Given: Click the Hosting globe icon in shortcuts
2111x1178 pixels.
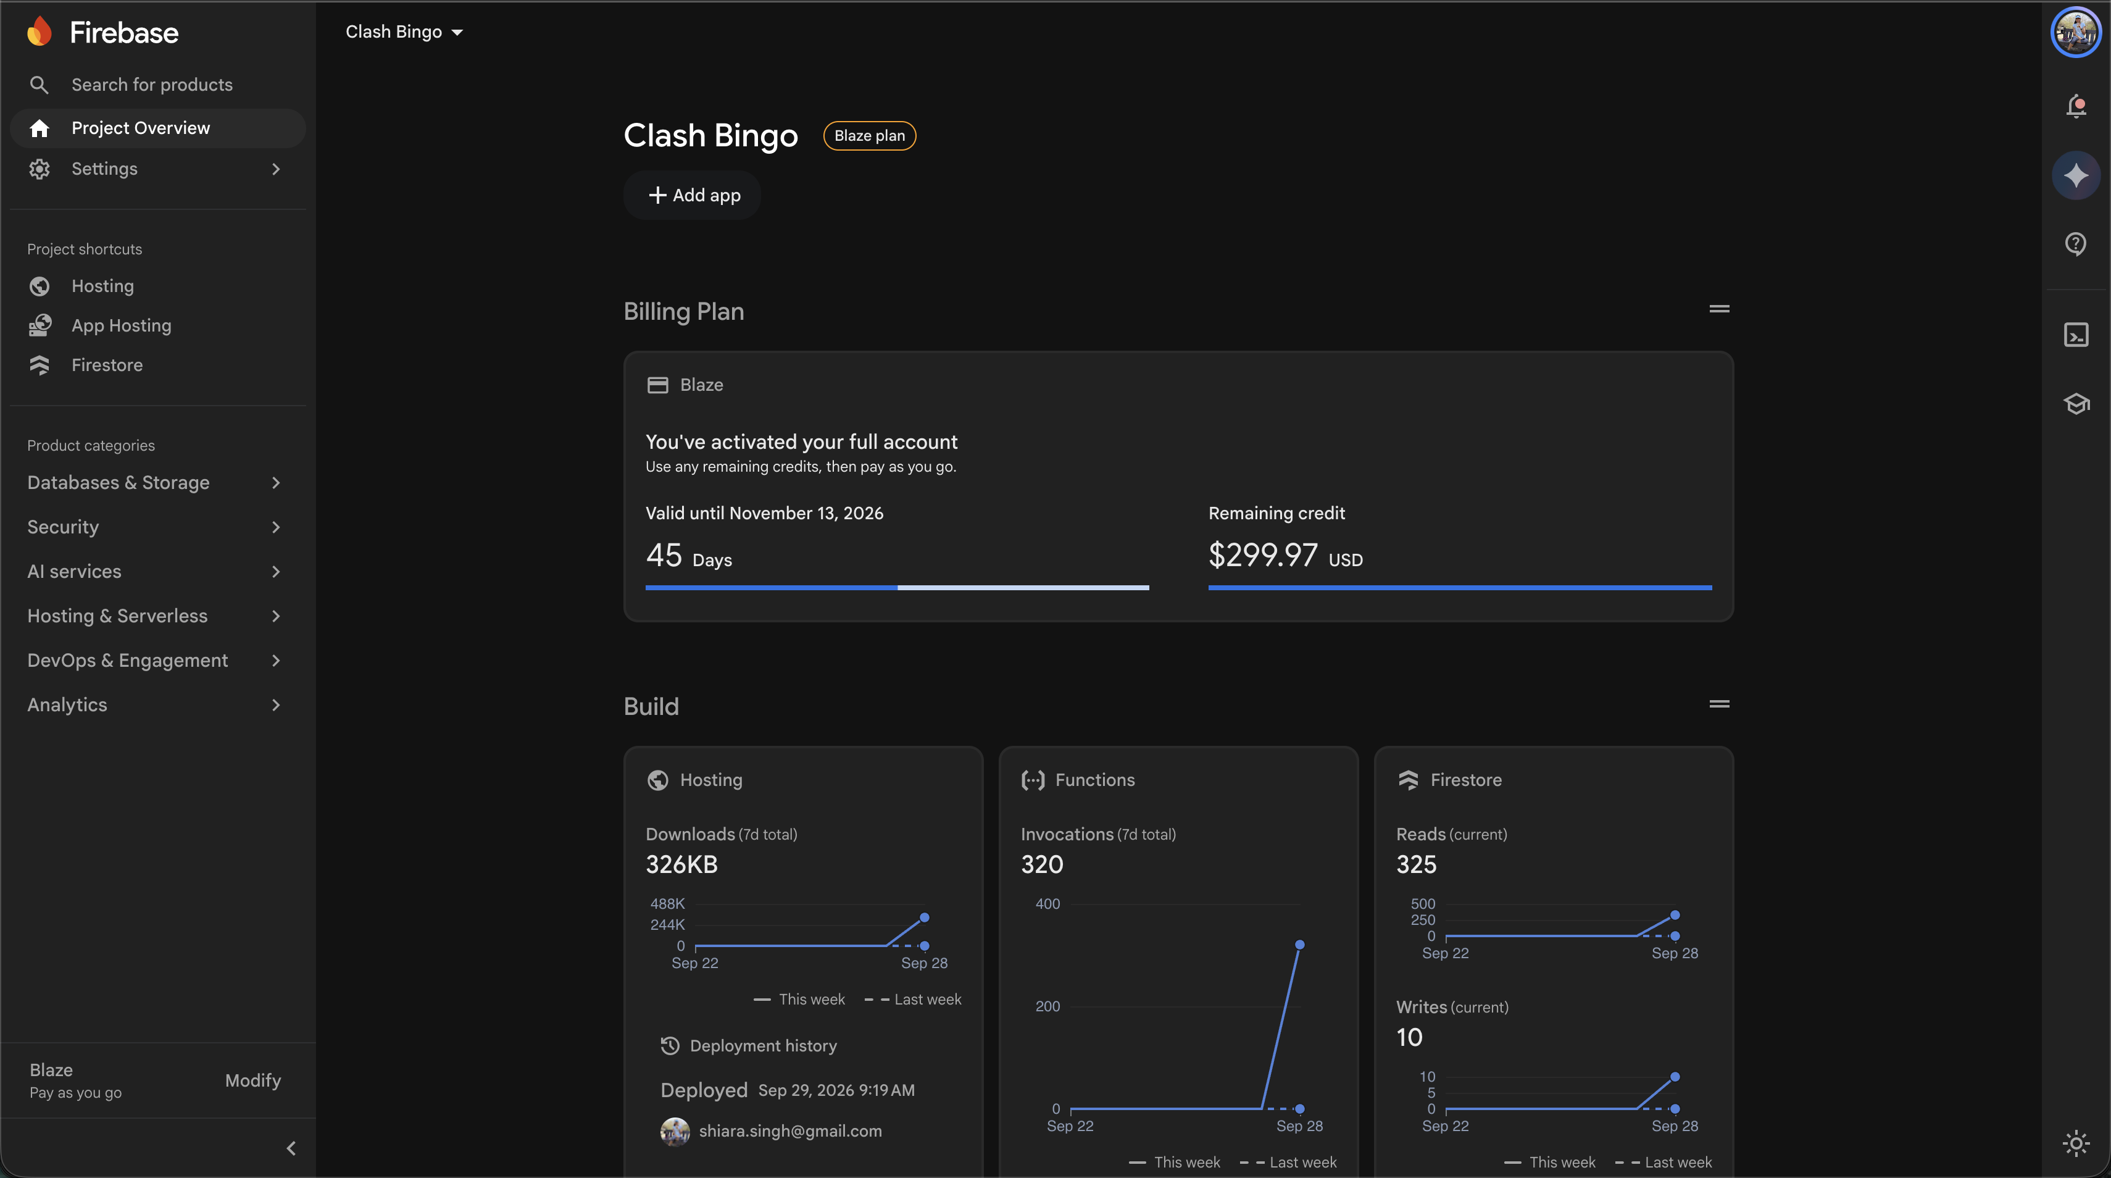Looking at the screenshot, I should click(x=40, y=286).
